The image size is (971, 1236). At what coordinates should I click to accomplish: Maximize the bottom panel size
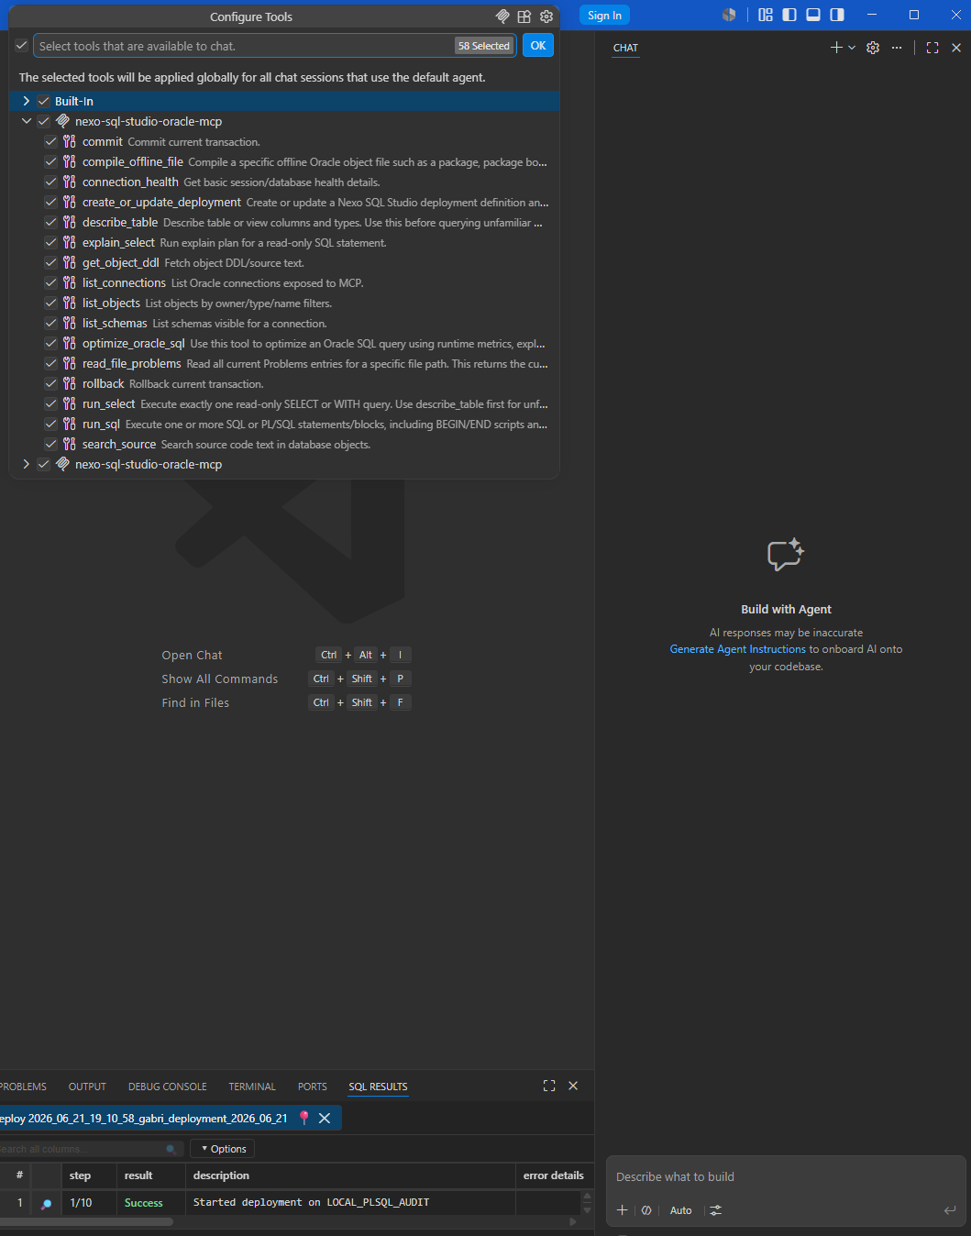click(x=549, y=1086)
